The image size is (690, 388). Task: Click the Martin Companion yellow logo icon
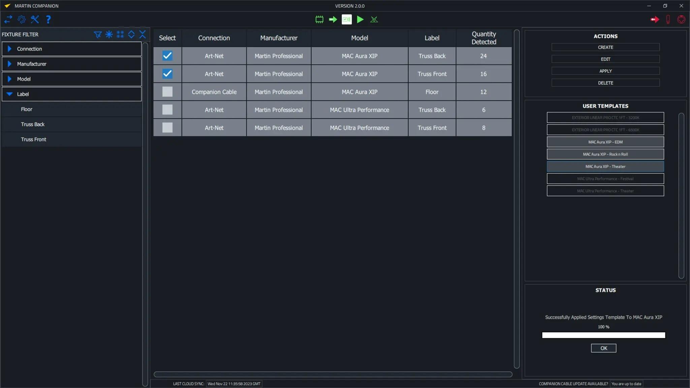click(x=7, y=6)
